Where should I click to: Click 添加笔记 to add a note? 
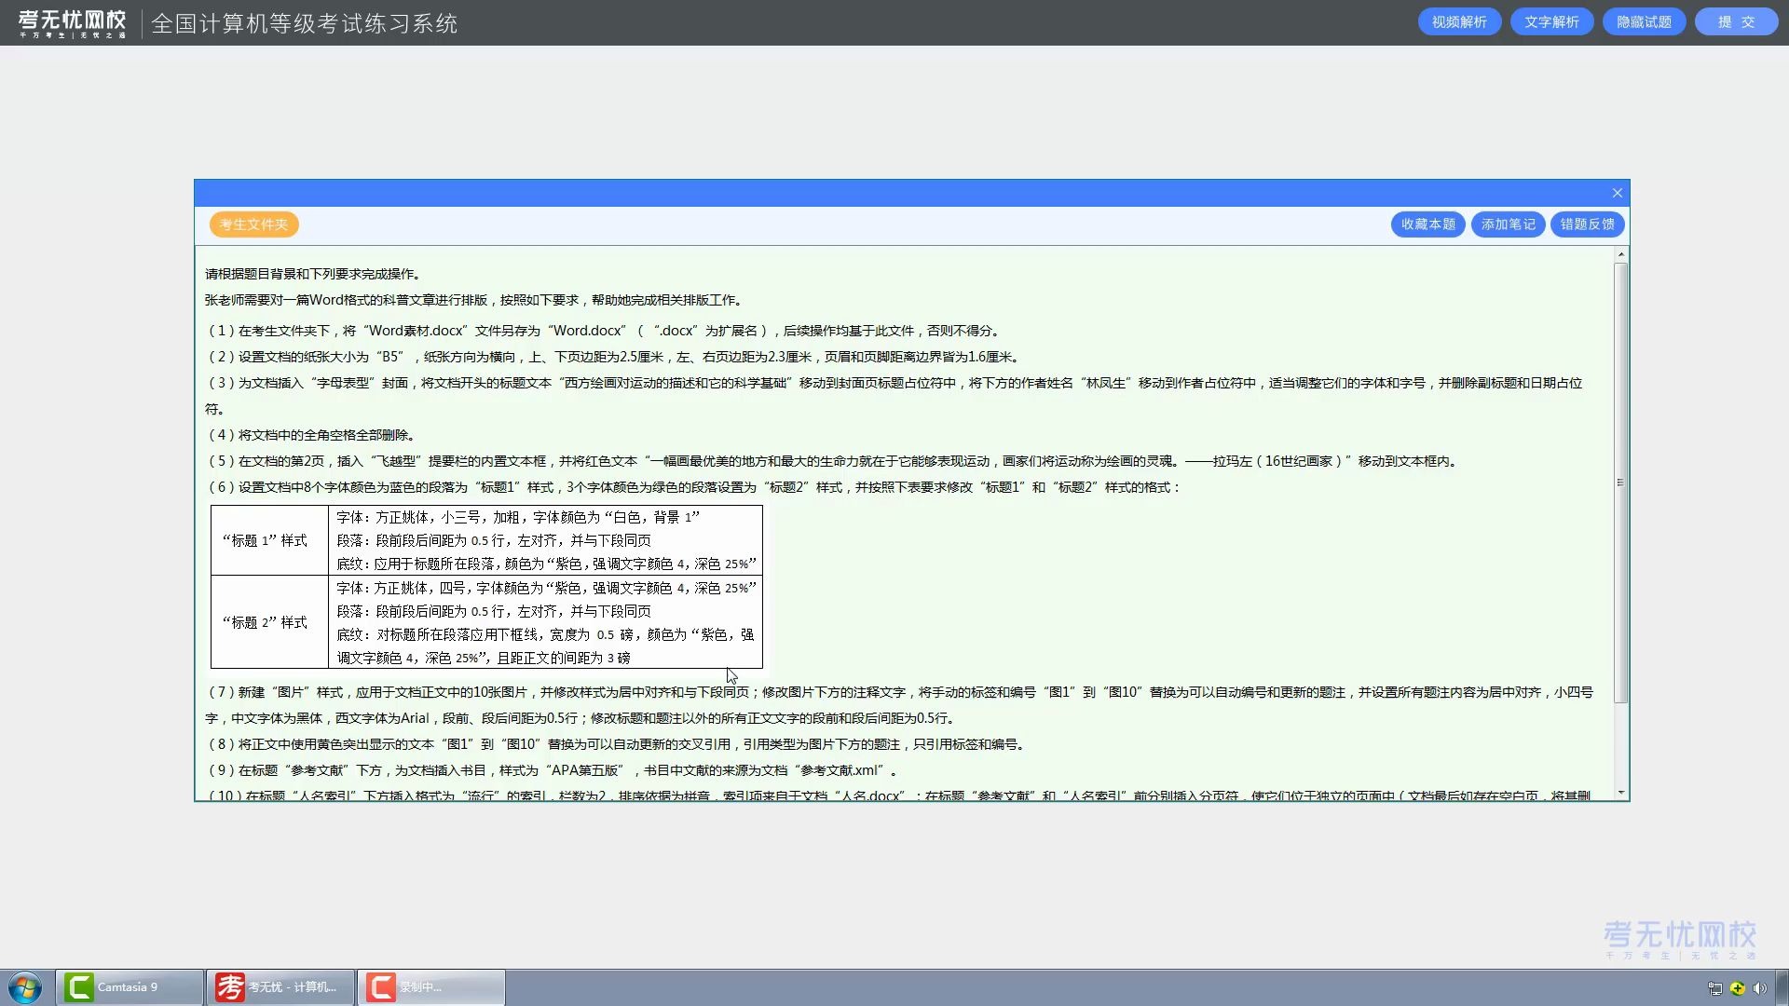click(1507, 224)
